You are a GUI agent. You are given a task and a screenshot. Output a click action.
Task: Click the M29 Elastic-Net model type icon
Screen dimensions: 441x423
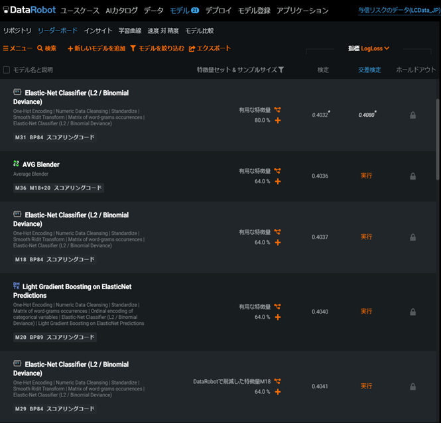pos(17,363)
